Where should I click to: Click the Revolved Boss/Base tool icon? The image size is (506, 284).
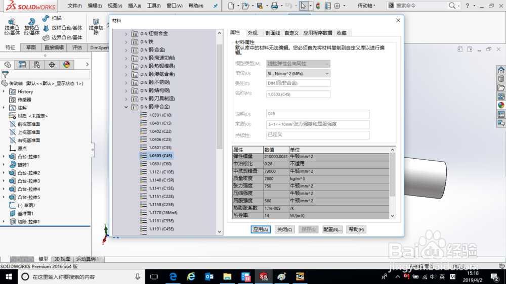point(31,22)
